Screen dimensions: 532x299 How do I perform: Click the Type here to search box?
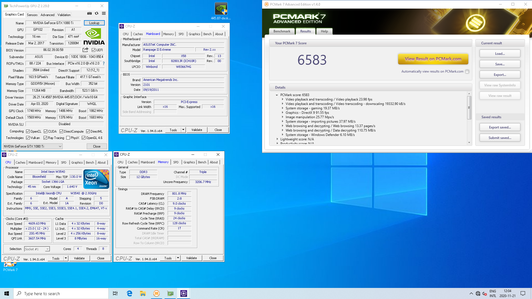(x=61, y=293)
